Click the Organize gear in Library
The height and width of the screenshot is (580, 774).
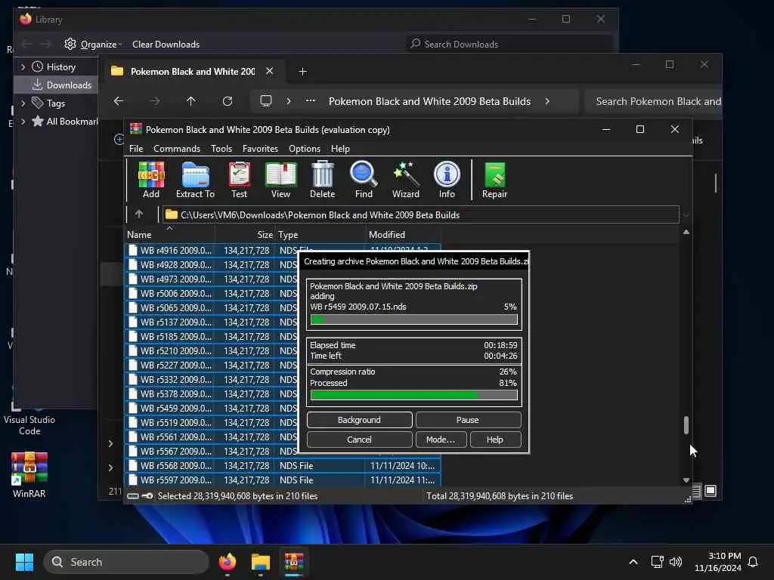(70, 44)
